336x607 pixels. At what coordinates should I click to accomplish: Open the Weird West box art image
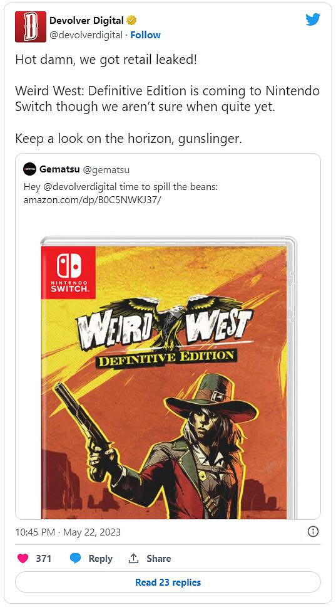click(168, 377)
